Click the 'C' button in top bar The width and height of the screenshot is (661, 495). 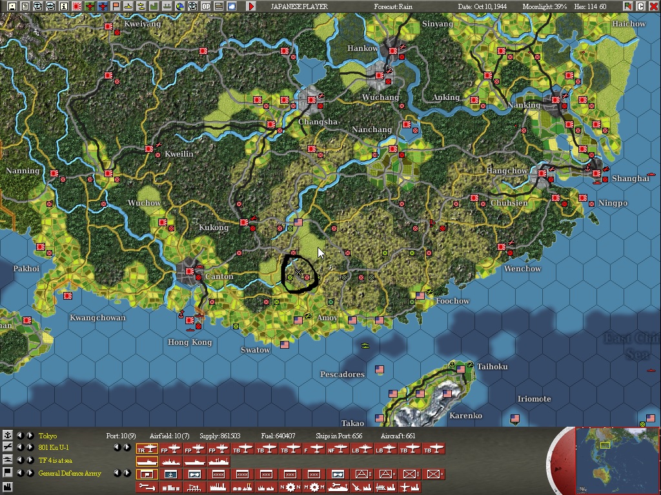641,6
